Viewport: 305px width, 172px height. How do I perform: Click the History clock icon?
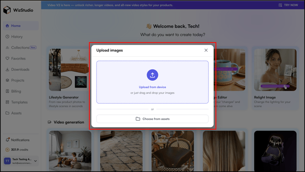tap(7, 36)
